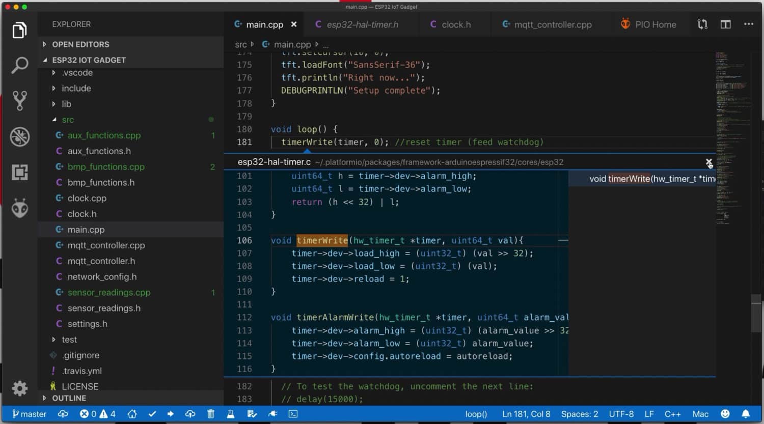This screenshot has width=764, height=424.
Task: Expand the lib folder
Action: (x=66, y=104)
